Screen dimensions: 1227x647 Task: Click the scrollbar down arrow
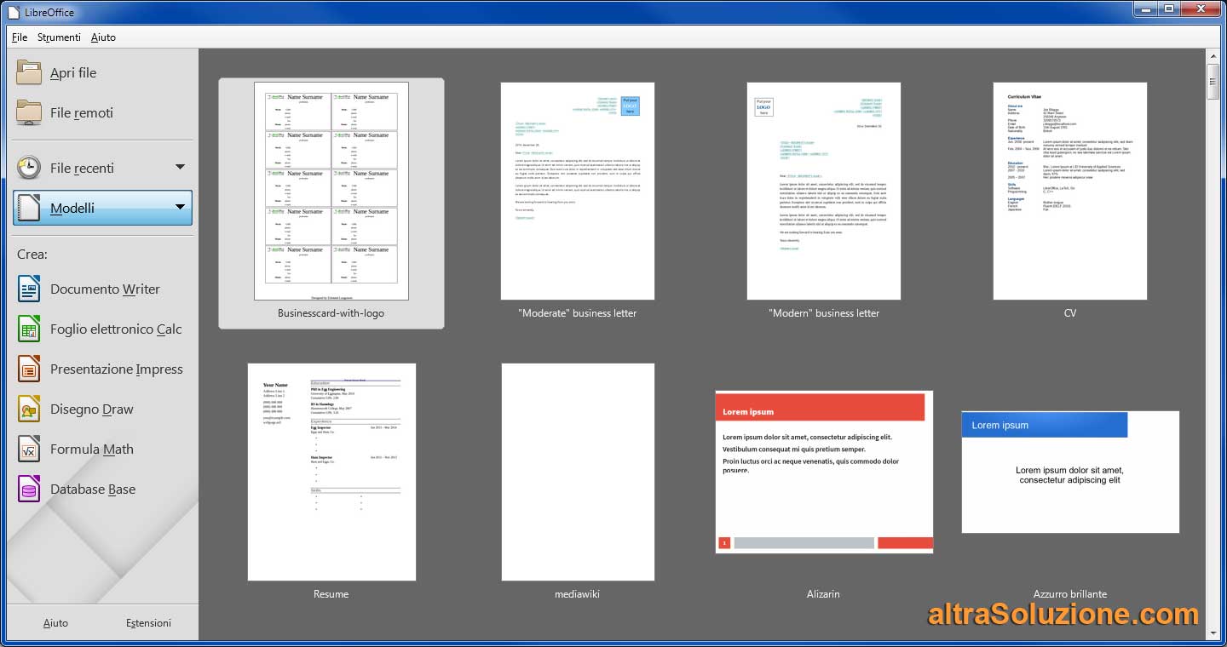click(1213, 633)
